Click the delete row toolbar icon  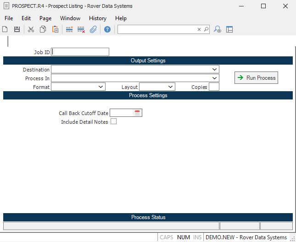(81, 29)
